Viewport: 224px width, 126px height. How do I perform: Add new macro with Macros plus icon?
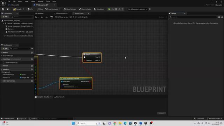pyautogui.click(x=32, y=66)
